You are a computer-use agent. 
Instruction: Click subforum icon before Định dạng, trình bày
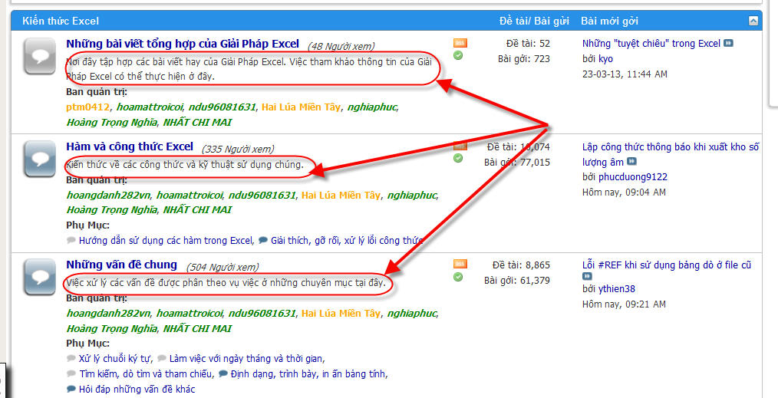pos(223,373)
